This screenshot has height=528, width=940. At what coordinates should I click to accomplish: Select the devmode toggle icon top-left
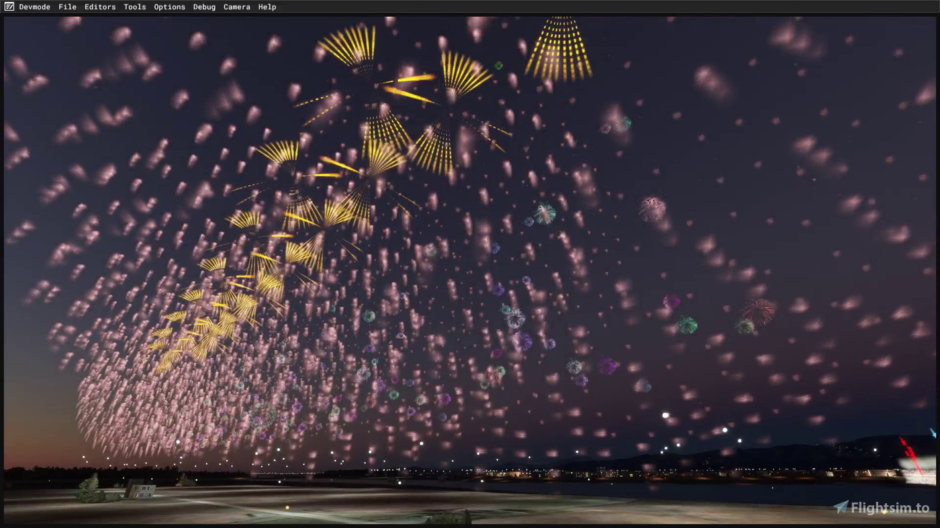tap(9, 7)
